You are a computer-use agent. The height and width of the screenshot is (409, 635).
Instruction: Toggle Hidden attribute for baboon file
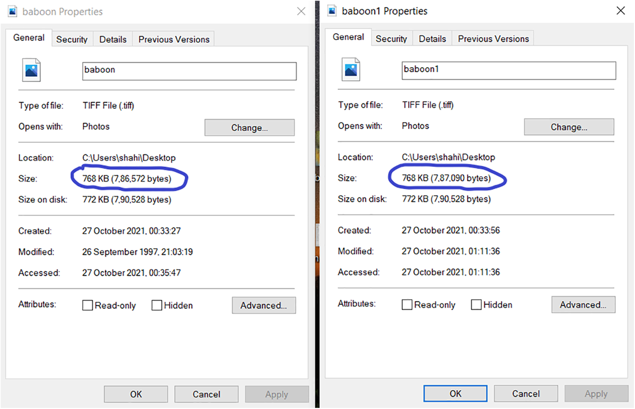(157, 305)
